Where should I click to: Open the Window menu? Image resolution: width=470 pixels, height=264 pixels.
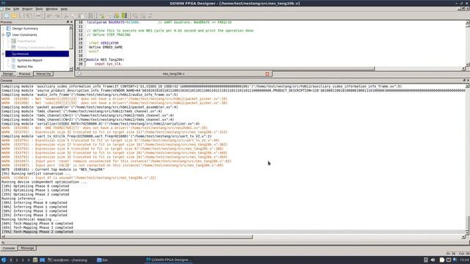pos(51,9)
